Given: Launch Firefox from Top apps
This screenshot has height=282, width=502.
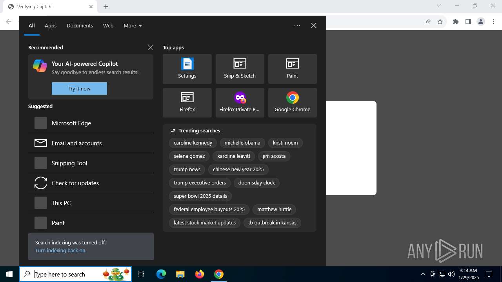Looking at the screenshot, I should coord(187,103).
